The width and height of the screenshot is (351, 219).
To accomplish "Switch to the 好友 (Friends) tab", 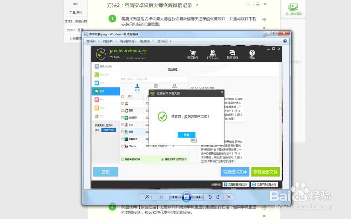I will tap(137, 87).
